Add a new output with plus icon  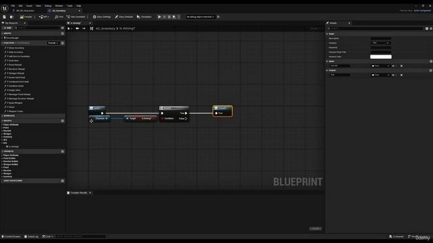(x=431, y=70)
